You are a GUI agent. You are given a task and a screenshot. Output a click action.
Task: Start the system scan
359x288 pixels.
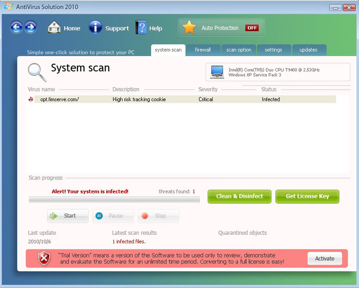(68, 216)
